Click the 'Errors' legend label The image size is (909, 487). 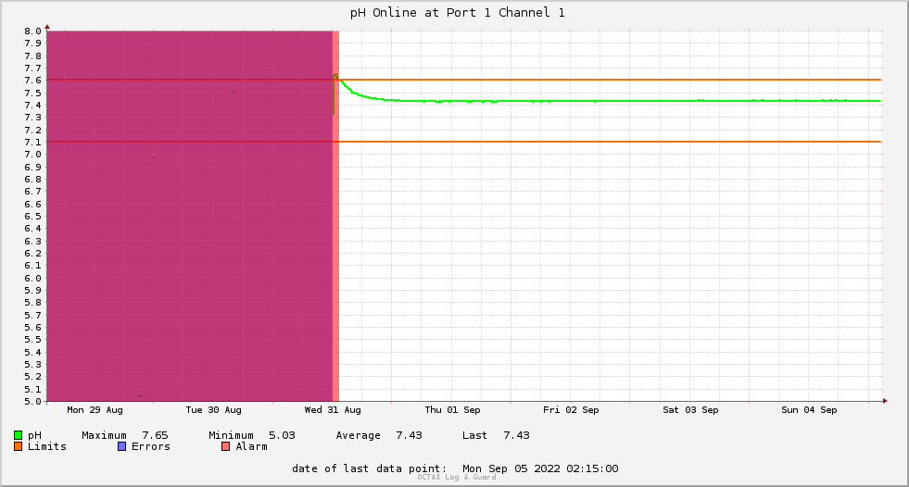point(151,446)
